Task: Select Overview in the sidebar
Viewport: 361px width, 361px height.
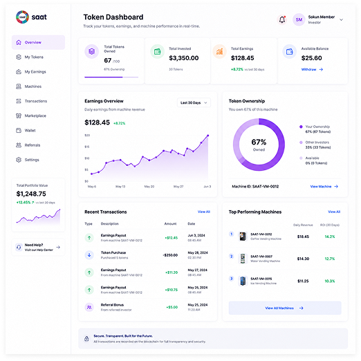Action: point(38,42)
